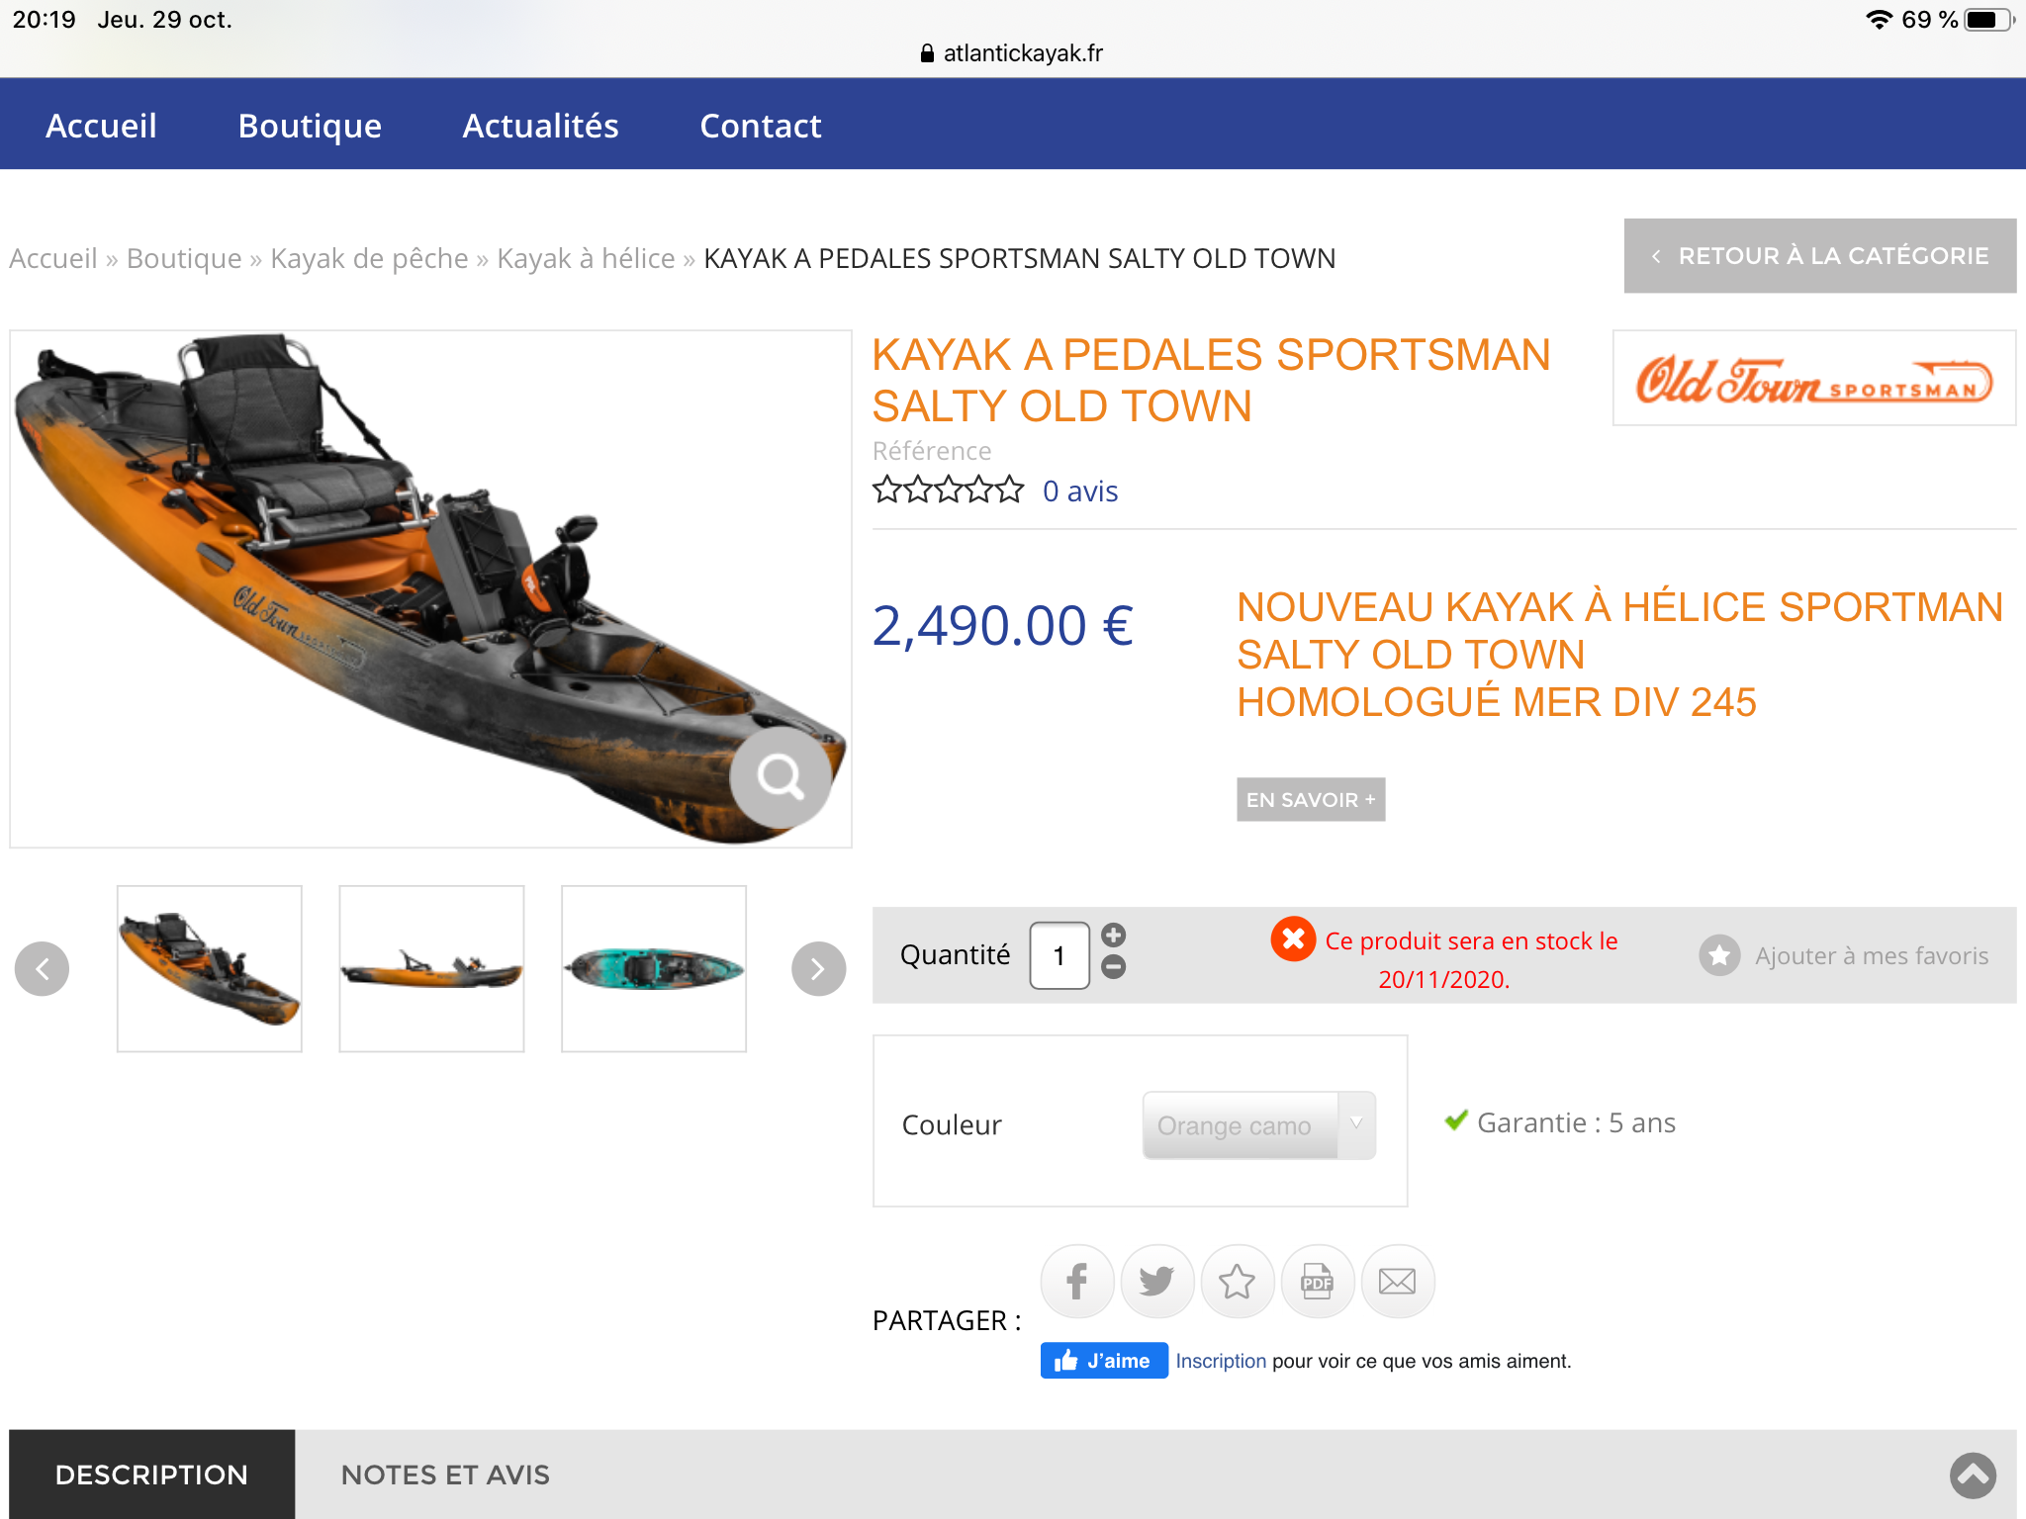2026x1519 pixels.
Task: Switch to NOTES ET AVIS tab
Action: 445,1474
